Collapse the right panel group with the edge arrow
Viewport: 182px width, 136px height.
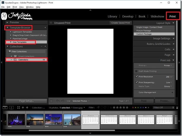(179, 62)
